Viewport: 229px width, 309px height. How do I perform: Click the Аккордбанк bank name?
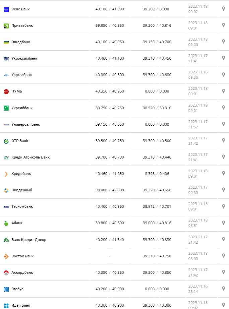coord(23,273)
